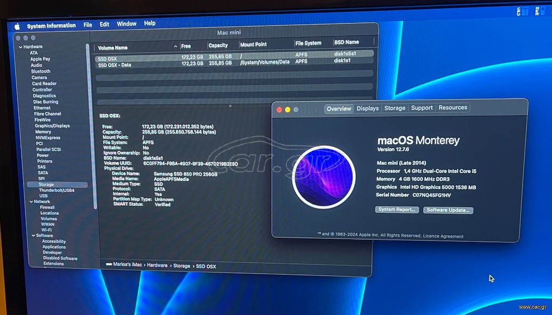Switch to the Displays tab

pos(368,108)
